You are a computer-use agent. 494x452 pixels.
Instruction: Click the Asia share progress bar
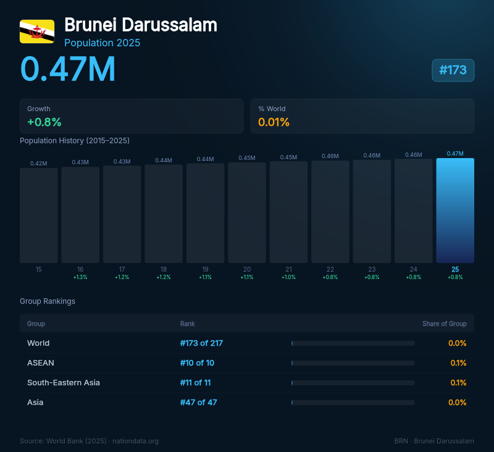(x=353, y=403)
